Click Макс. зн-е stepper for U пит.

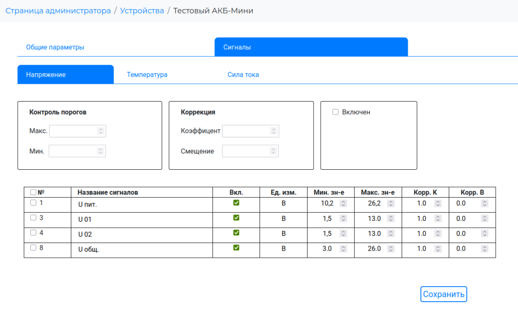[x=391, y=203]
